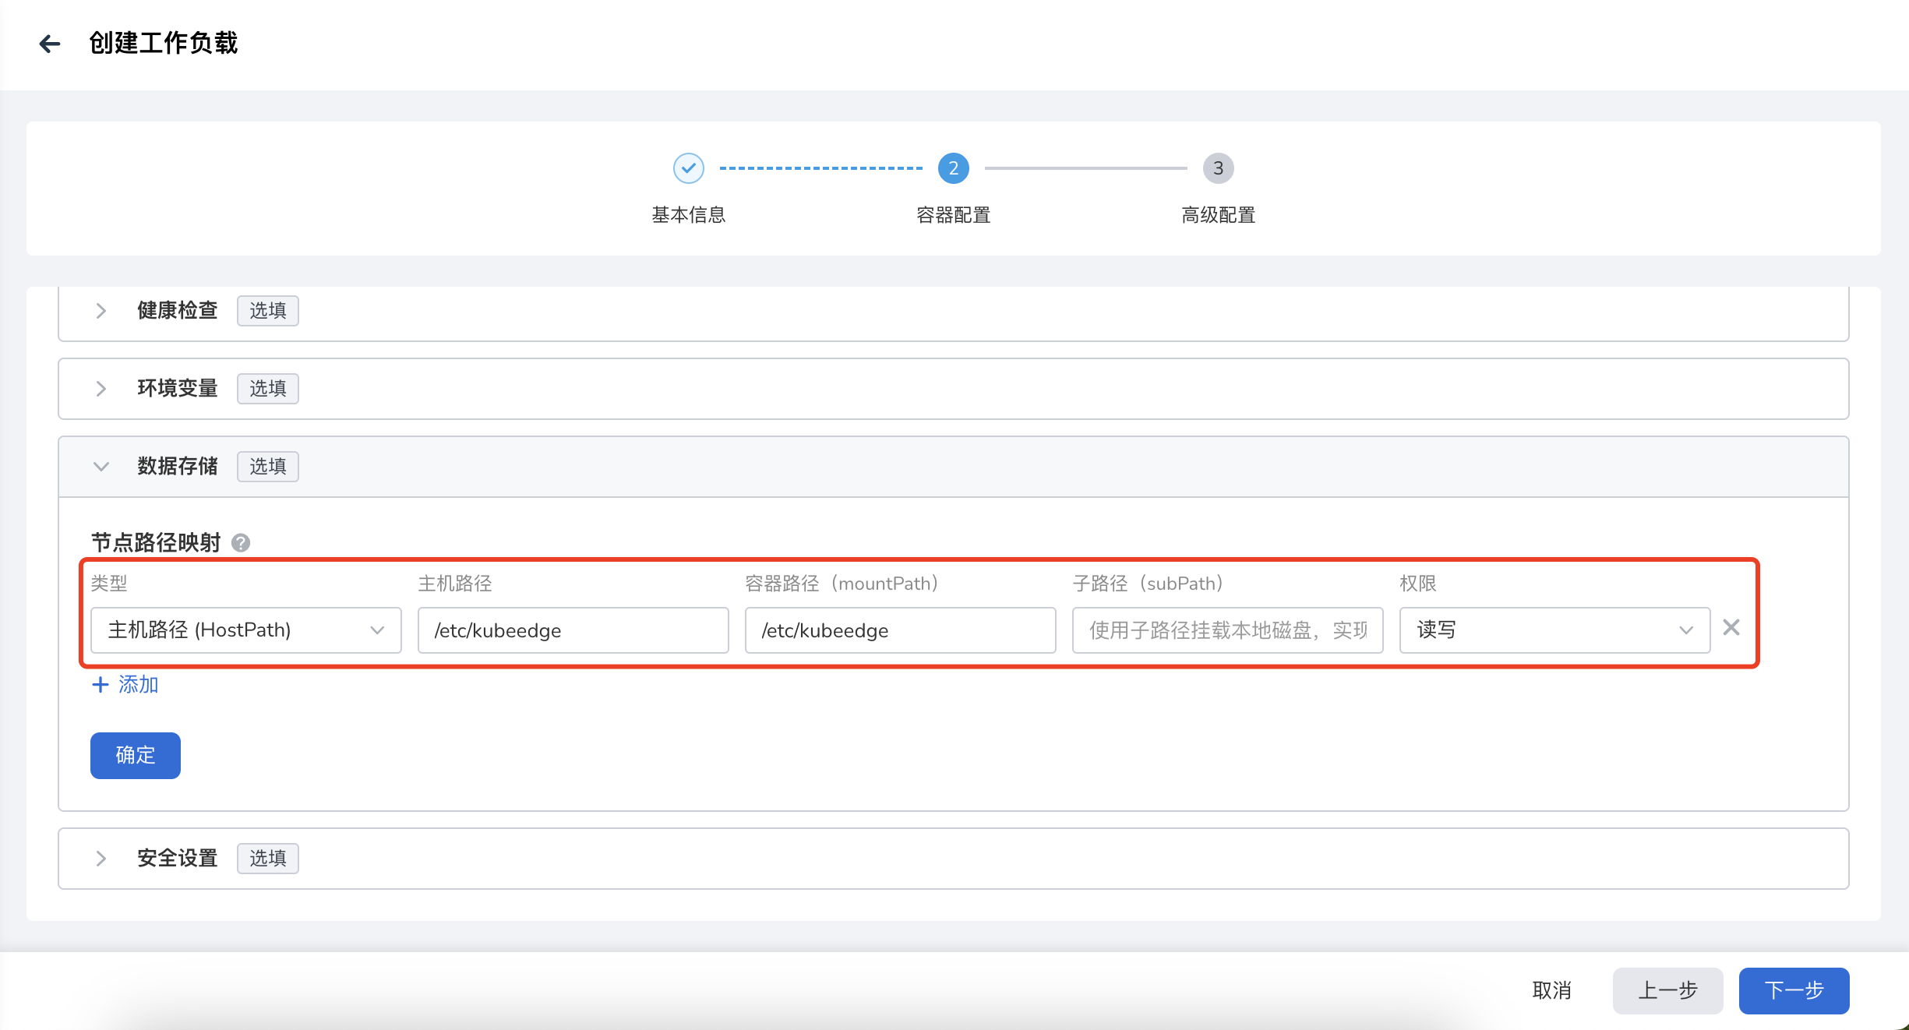
Task: Click the 取消 link
Action: point(1551,990)
